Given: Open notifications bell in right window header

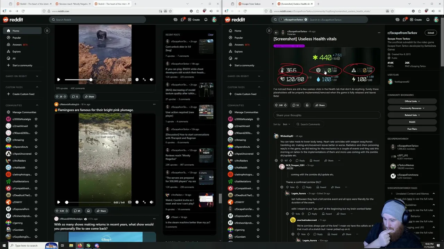Looking at the screenshot, I should (x=428, y=20).
